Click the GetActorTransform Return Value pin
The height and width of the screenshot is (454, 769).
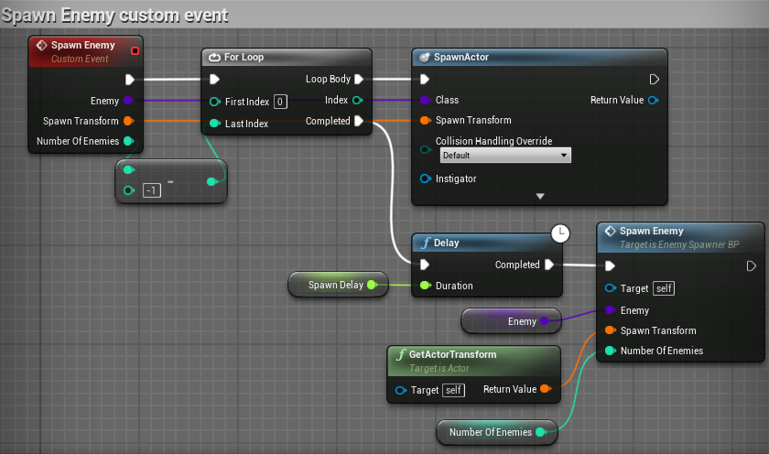[x=546, y=390]
